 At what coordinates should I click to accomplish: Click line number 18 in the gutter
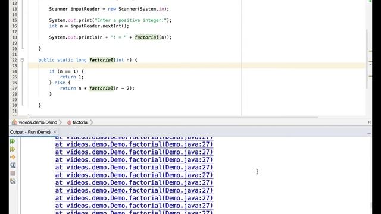[x=14, y=37]
